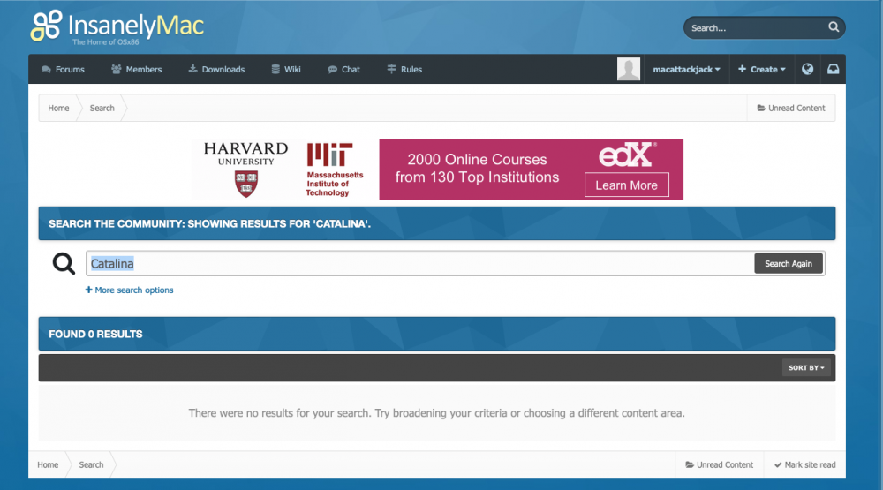Open the Sort By dropdown

point(806,368)
